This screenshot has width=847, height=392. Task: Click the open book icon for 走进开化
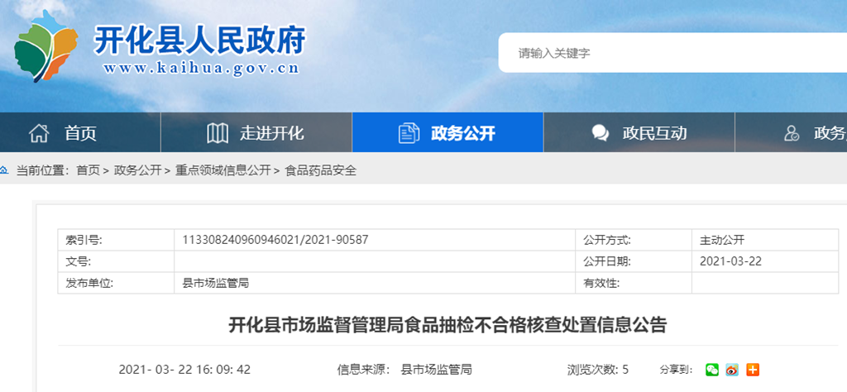click(x=218, y=133)
